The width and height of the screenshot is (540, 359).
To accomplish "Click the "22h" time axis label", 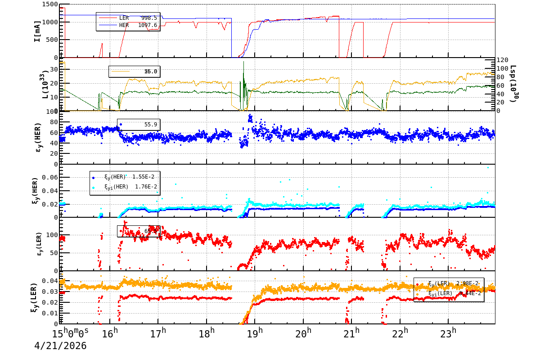I will [x=400, y=333].
